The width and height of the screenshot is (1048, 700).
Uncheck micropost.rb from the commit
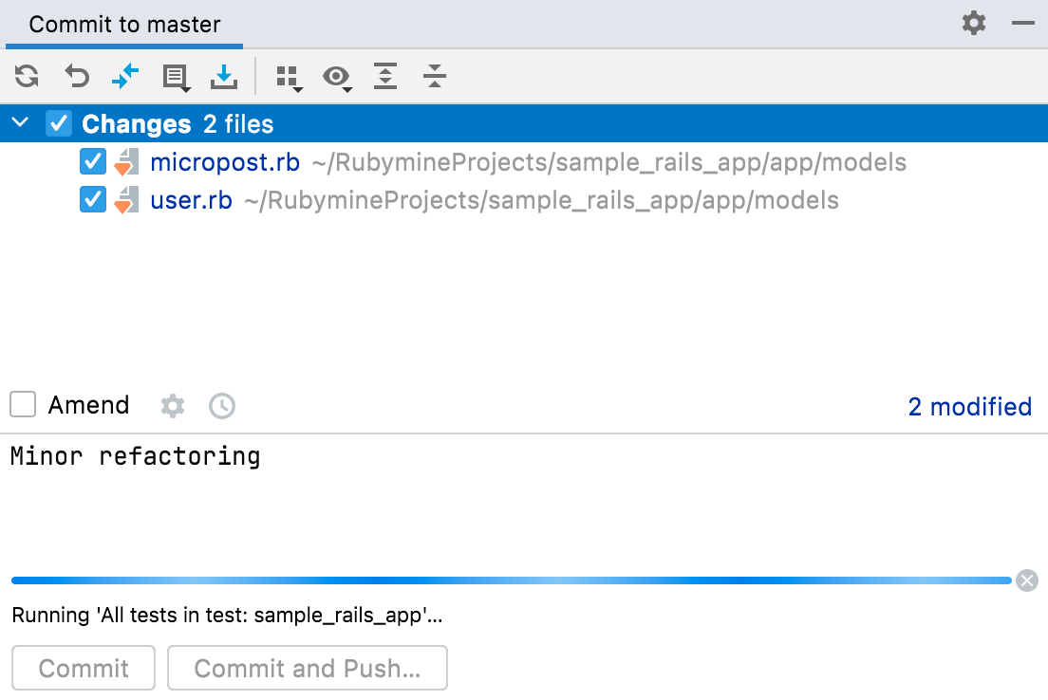[x=92, y=161]
